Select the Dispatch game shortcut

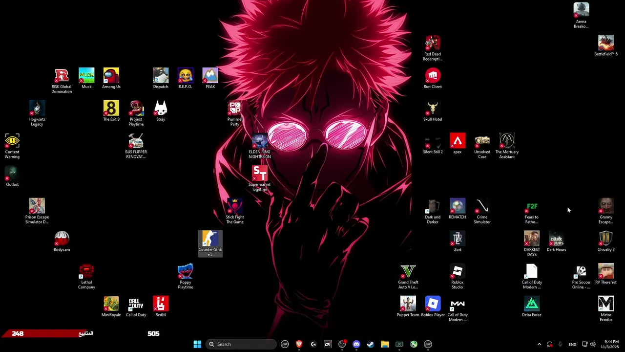coord(161,79)
